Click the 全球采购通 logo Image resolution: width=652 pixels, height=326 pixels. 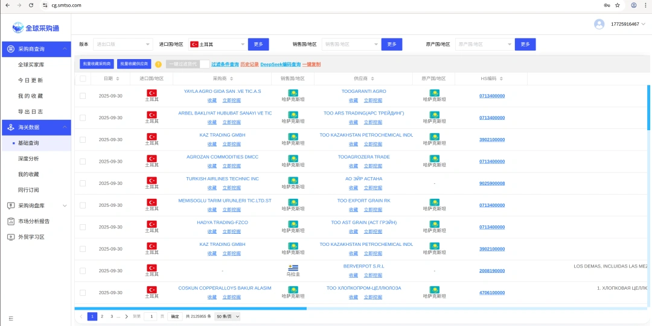coord(36,28)
